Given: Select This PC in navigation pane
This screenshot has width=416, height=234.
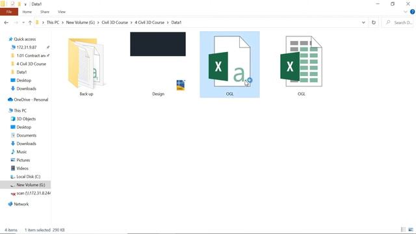Looking at the screenshot, I should coord(20,110).
